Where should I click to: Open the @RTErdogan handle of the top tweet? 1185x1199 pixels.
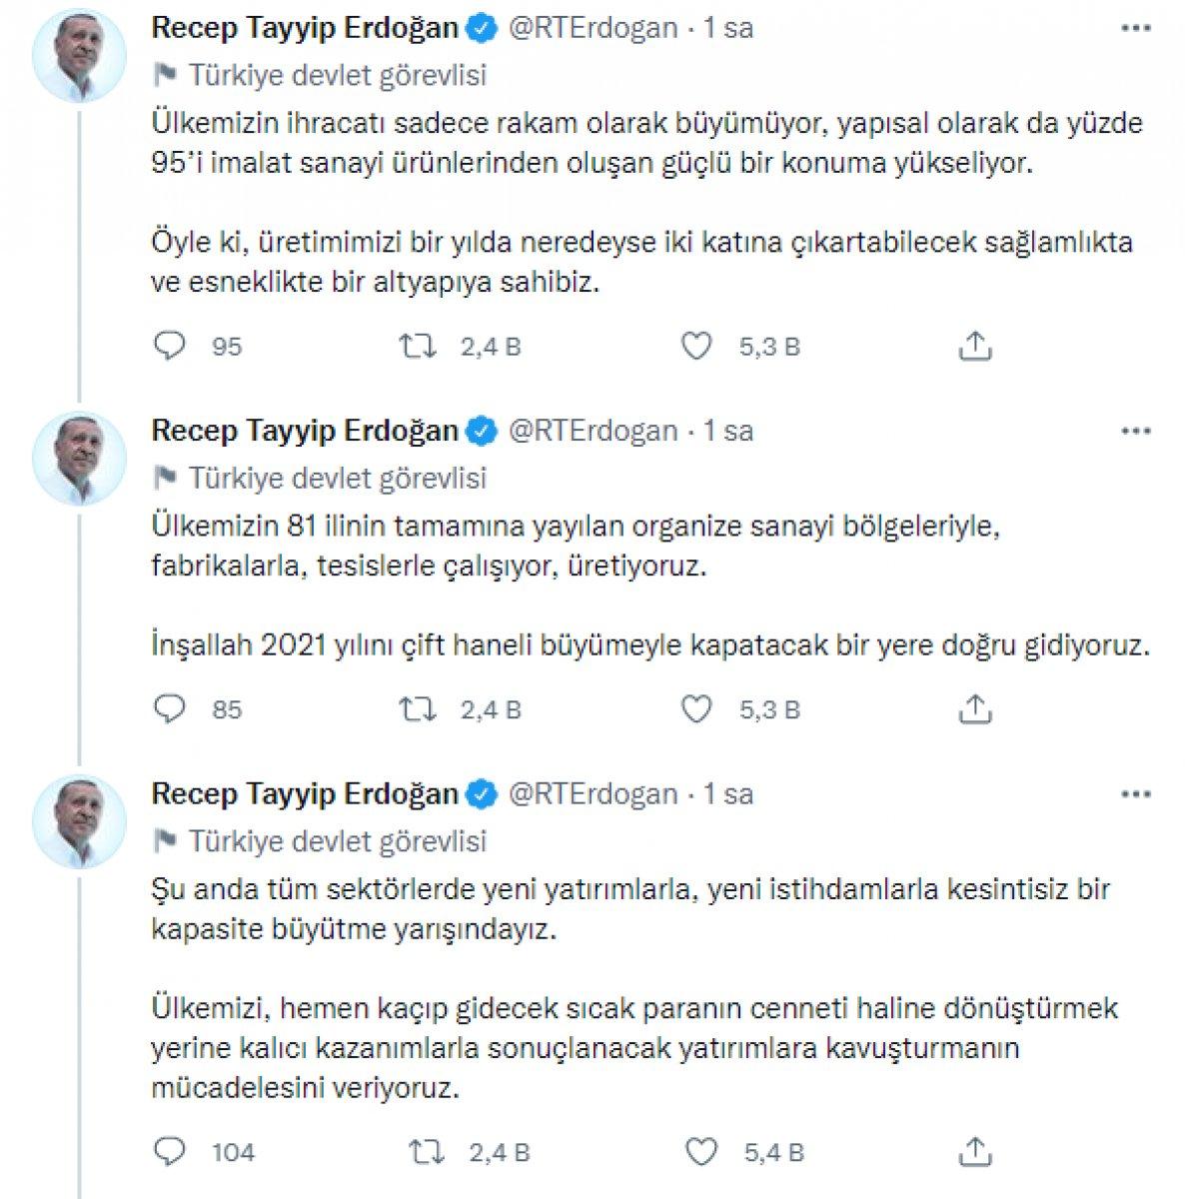pyautogui.click(x=593, y=29)
